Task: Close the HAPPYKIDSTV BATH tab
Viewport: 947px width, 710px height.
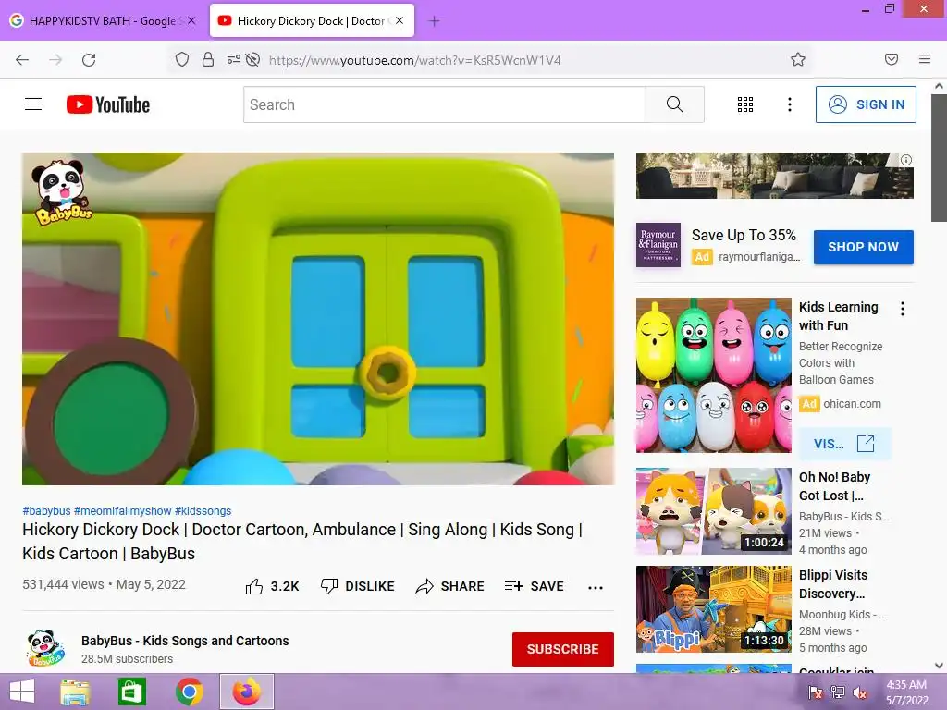Action: click(x=191, y=20)
